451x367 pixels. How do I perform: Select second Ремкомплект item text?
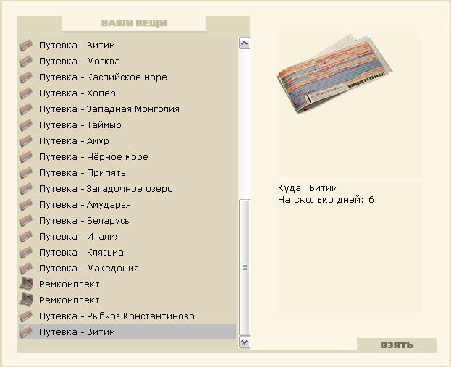(69, 300)
